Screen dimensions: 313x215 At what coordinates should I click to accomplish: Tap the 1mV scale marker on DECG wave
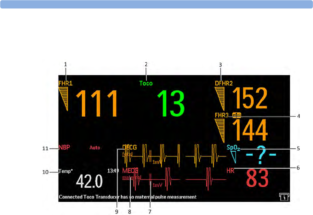156,162
